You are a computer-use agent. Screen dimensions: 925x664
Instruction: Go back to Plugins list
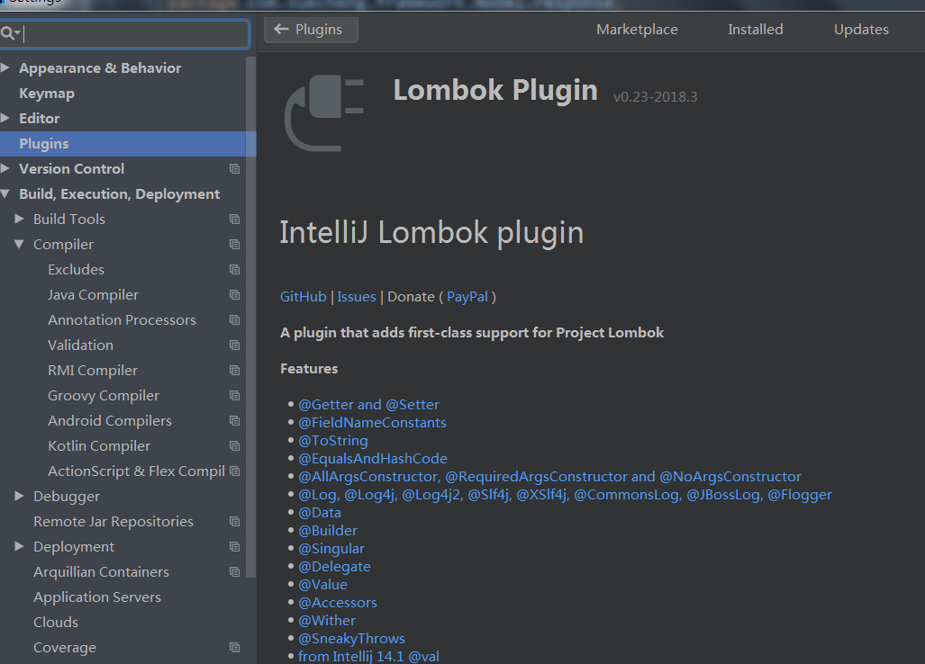click(x=311, y=30)
